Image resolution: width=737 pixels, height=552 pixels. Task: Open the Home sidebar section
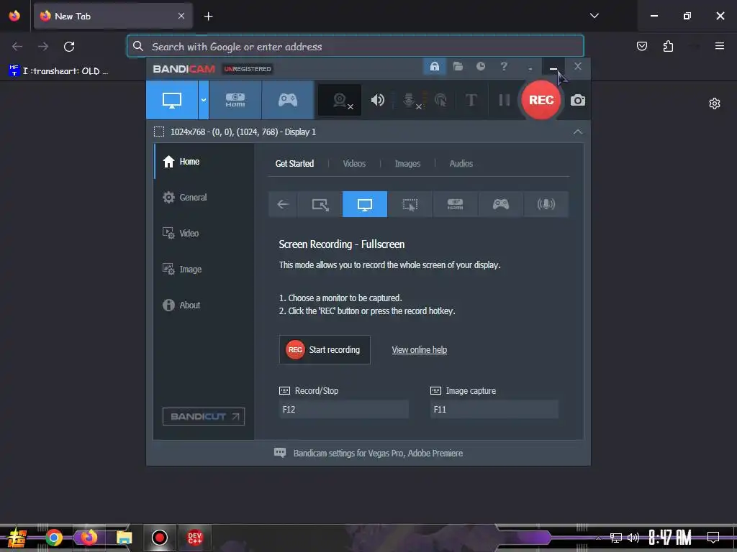coord(204,162)
